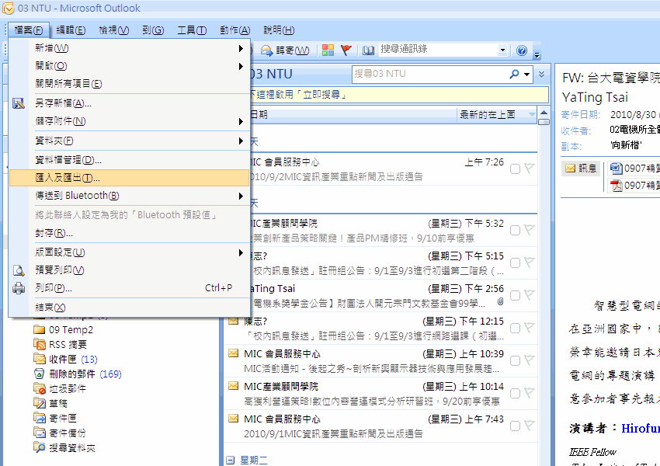This screenshot has width=660, height=466.
Task: Expand the 資料夾(F) submenu
Action: pyautogui.click(x=241, y=141)
